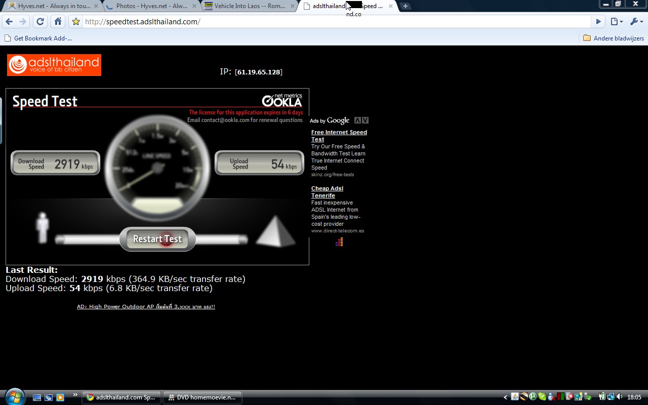The height and width of the screenshot is (405, 648).
Task: Open Cheap Adsl Tenerife ad link
Action: coord(327,192)
